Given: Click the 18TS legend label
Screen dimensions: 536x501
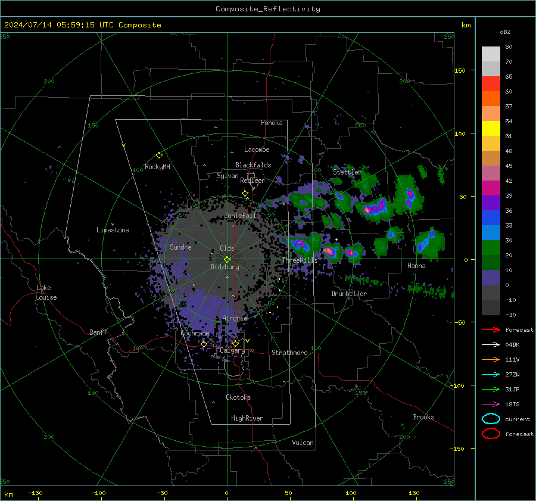Looking at the screenshot, I should point(512,404).
